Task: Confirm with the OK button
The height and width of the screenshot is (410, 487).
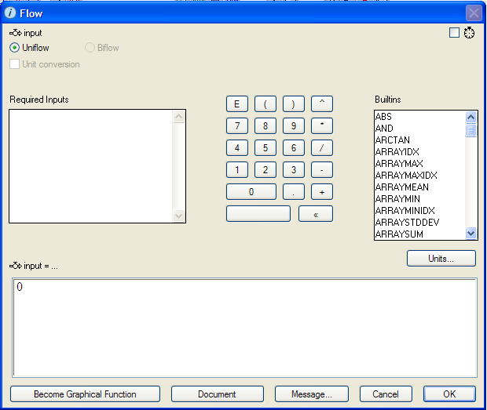Action: pyautogui.click(x=449, y=394)
